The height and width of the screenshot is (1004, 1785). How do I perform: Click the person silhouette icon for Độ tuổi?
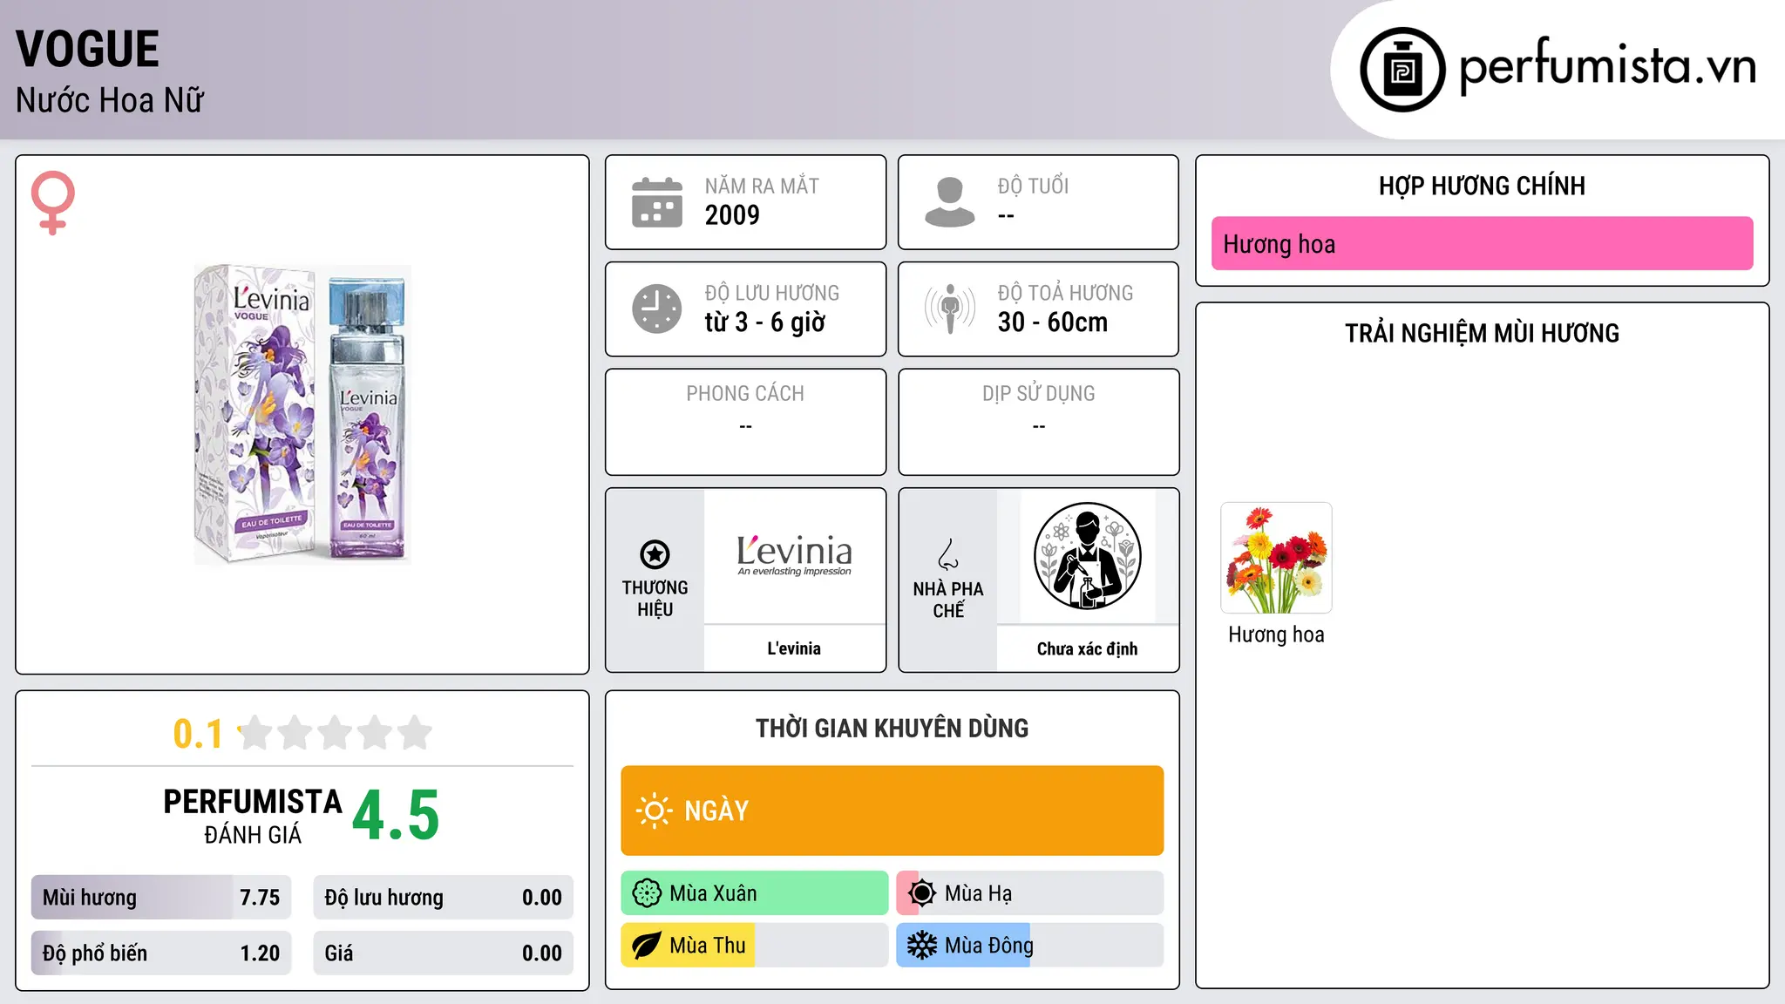click(x=950, y=202)
